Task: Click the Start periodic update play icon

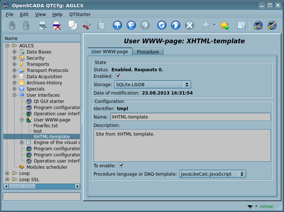Action: pyautogui.click(x=175, y=25)
